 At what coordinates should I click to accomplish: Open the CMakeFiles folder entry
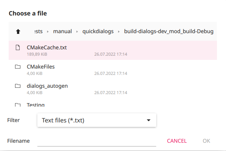(x=113, y=69)
